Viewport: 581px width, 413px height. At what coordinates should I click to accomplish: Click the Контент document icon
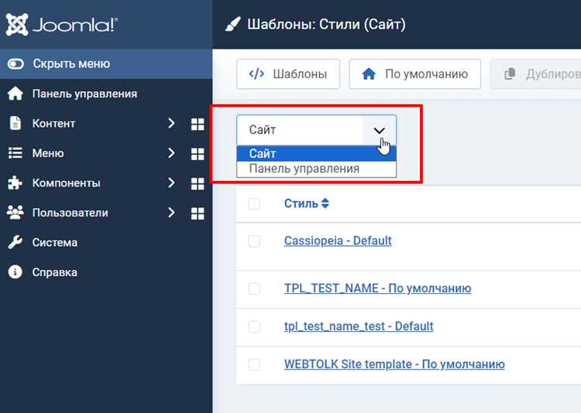coord(15,123)
